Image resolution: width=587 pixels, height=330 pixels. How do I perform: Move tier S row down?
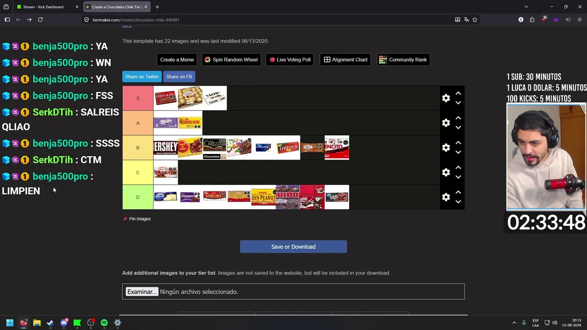[458, 103]
